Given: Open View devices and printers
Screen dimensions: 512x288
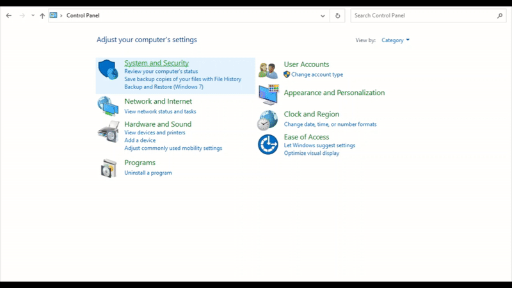Looking at the screenshot, I should tap(154, 132).
